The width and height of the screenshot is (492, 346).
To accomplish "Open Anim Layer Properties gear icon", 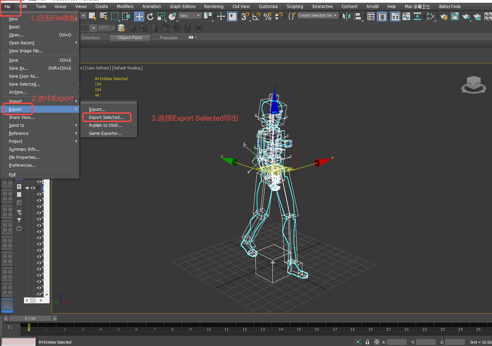I will click(x=121, y=28).
